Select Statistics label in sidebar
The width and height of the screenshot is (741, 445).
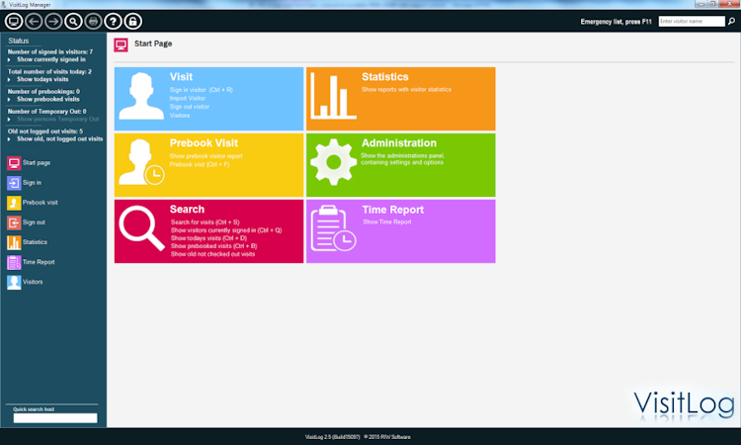coord(35,242)
